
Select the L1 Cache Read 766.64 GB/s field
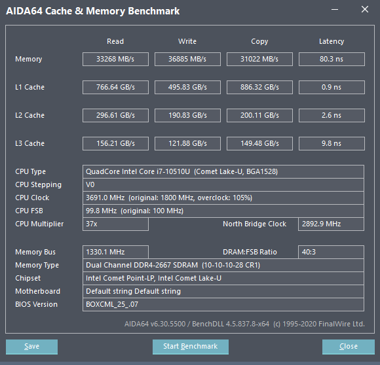click(x=115, y=87)
